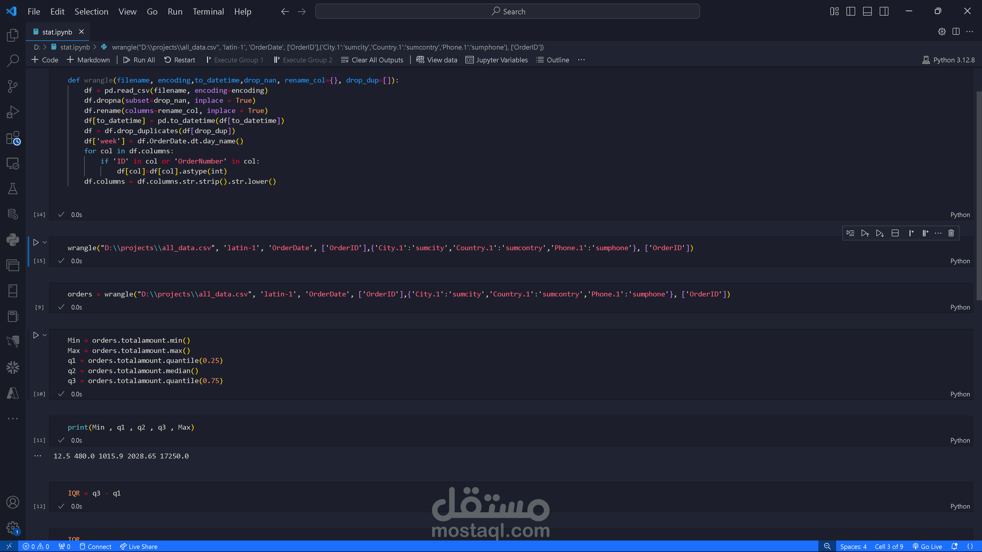Toggle the primary sidebar visibility
The height and width of the screenshot is (552, 982).
pyautogui.click(x=851, y=11)
